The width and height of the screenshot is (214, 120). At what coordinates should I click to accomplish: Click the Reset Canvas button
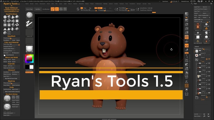pyautogui.click(x=7, y=74)
